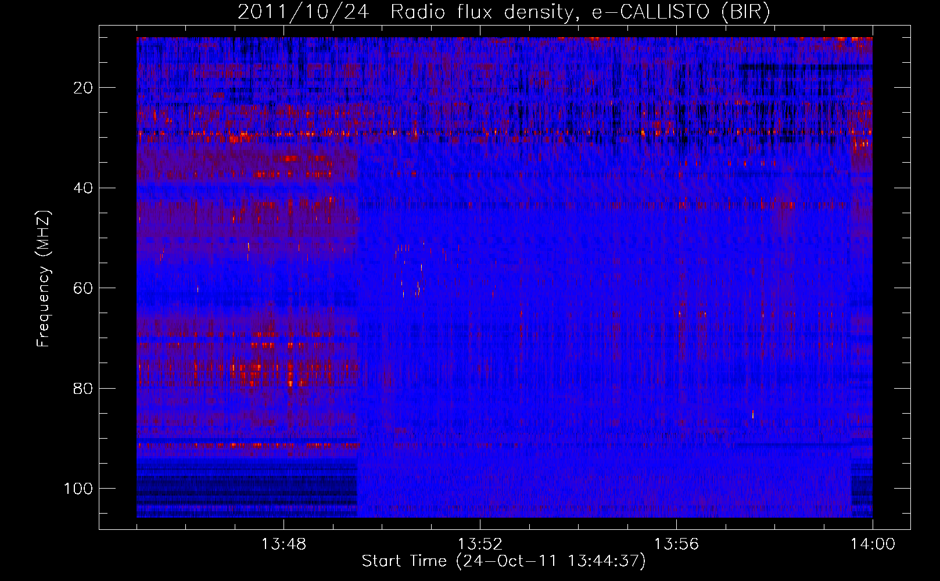Viewport: 940px width, 581px height.
Task: Select the 60 MHz frequency tick label
Action: [x=84, y=288]
